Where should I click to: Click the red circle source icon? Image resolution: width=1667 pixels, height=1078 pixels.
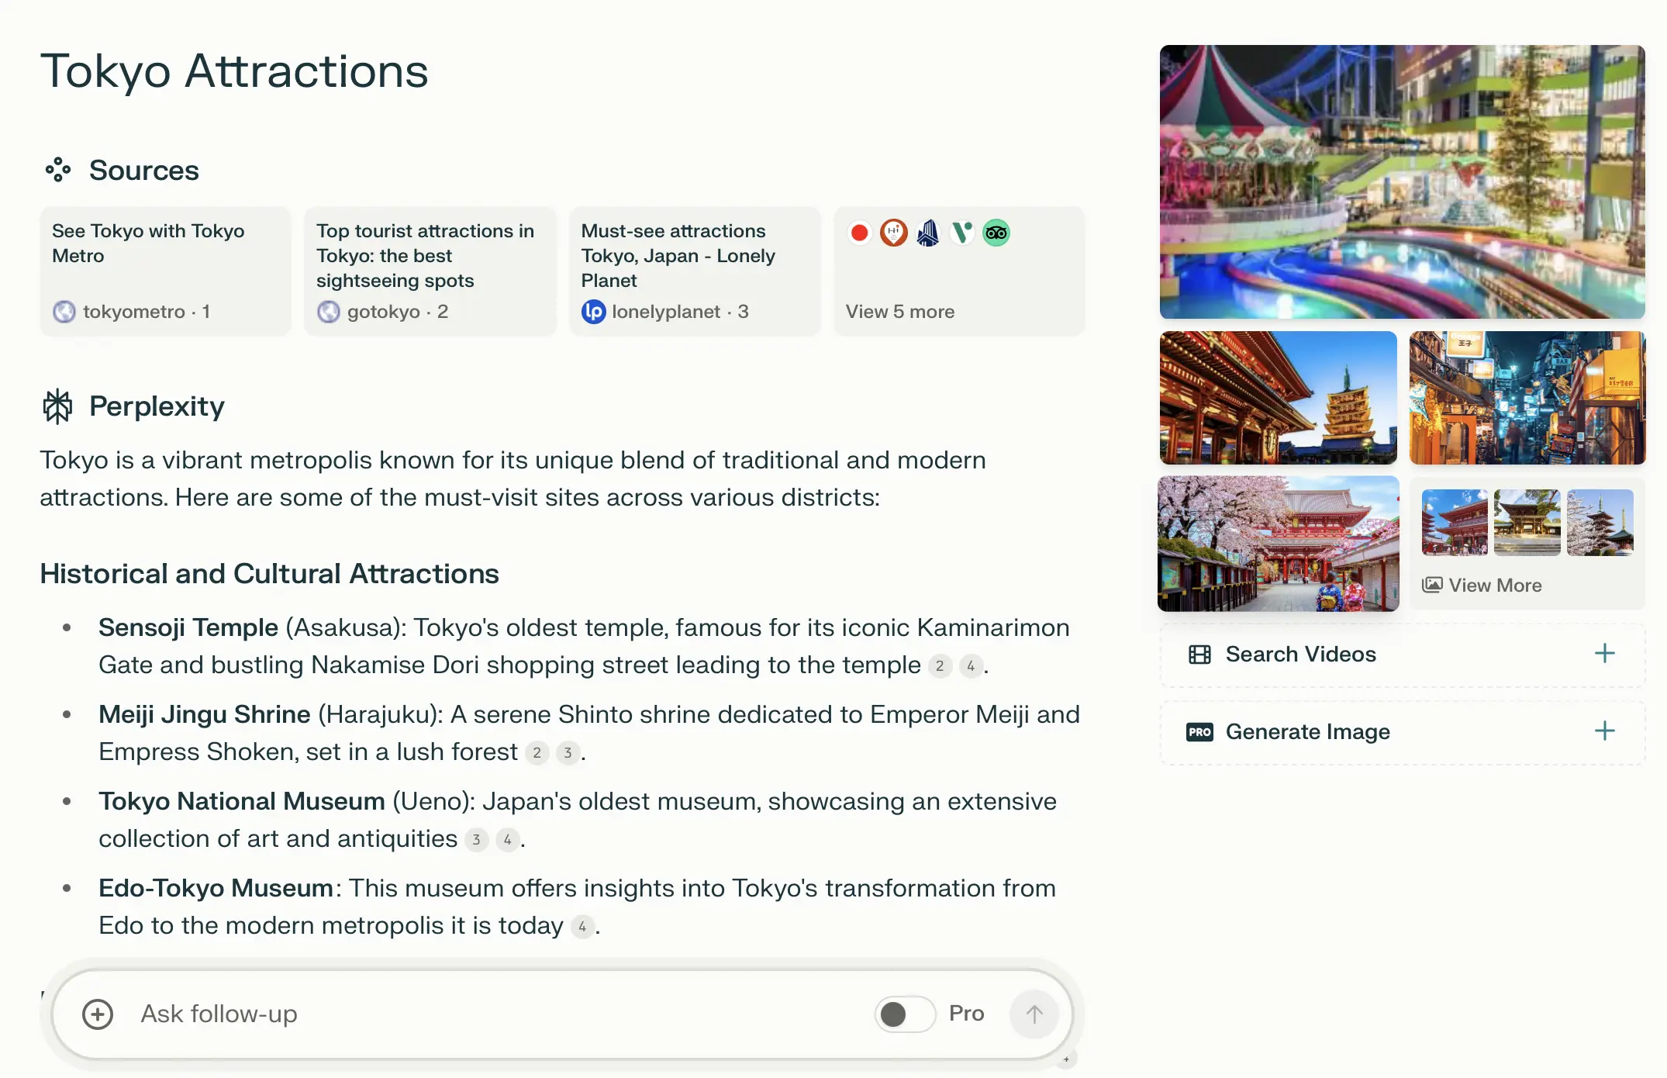click(859, 232)
